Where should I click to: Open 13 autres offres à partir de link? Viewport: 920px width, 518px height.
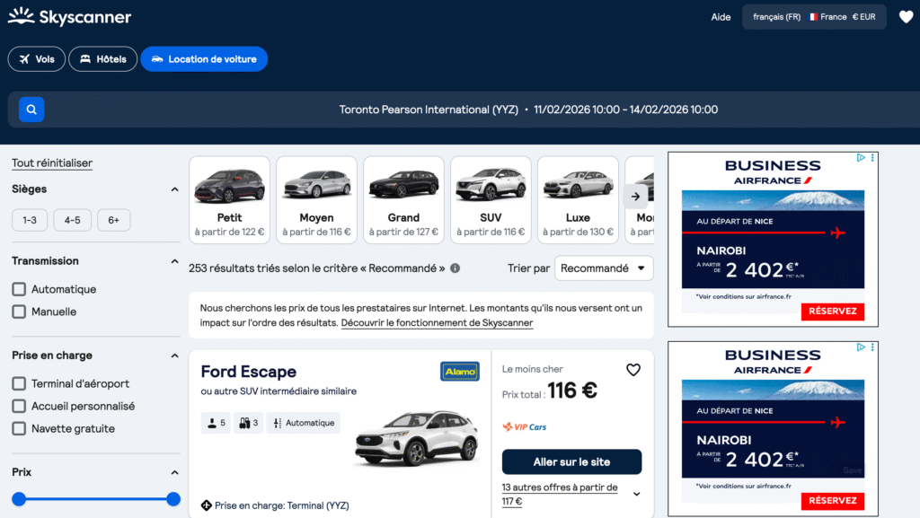[x=560, y=495]
